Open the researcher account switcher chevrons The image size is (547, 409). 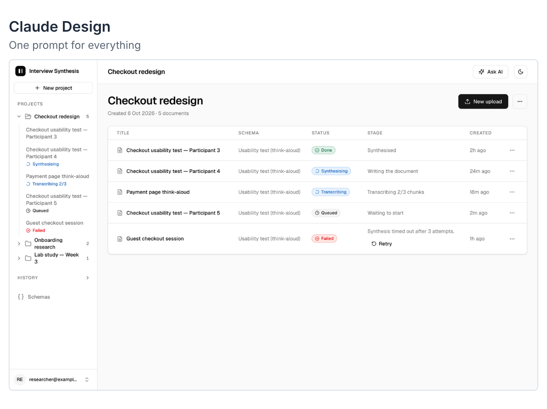(87, 380)
